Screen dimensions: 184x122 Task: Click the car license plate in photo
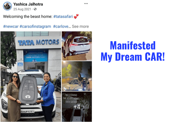point(28,112)
